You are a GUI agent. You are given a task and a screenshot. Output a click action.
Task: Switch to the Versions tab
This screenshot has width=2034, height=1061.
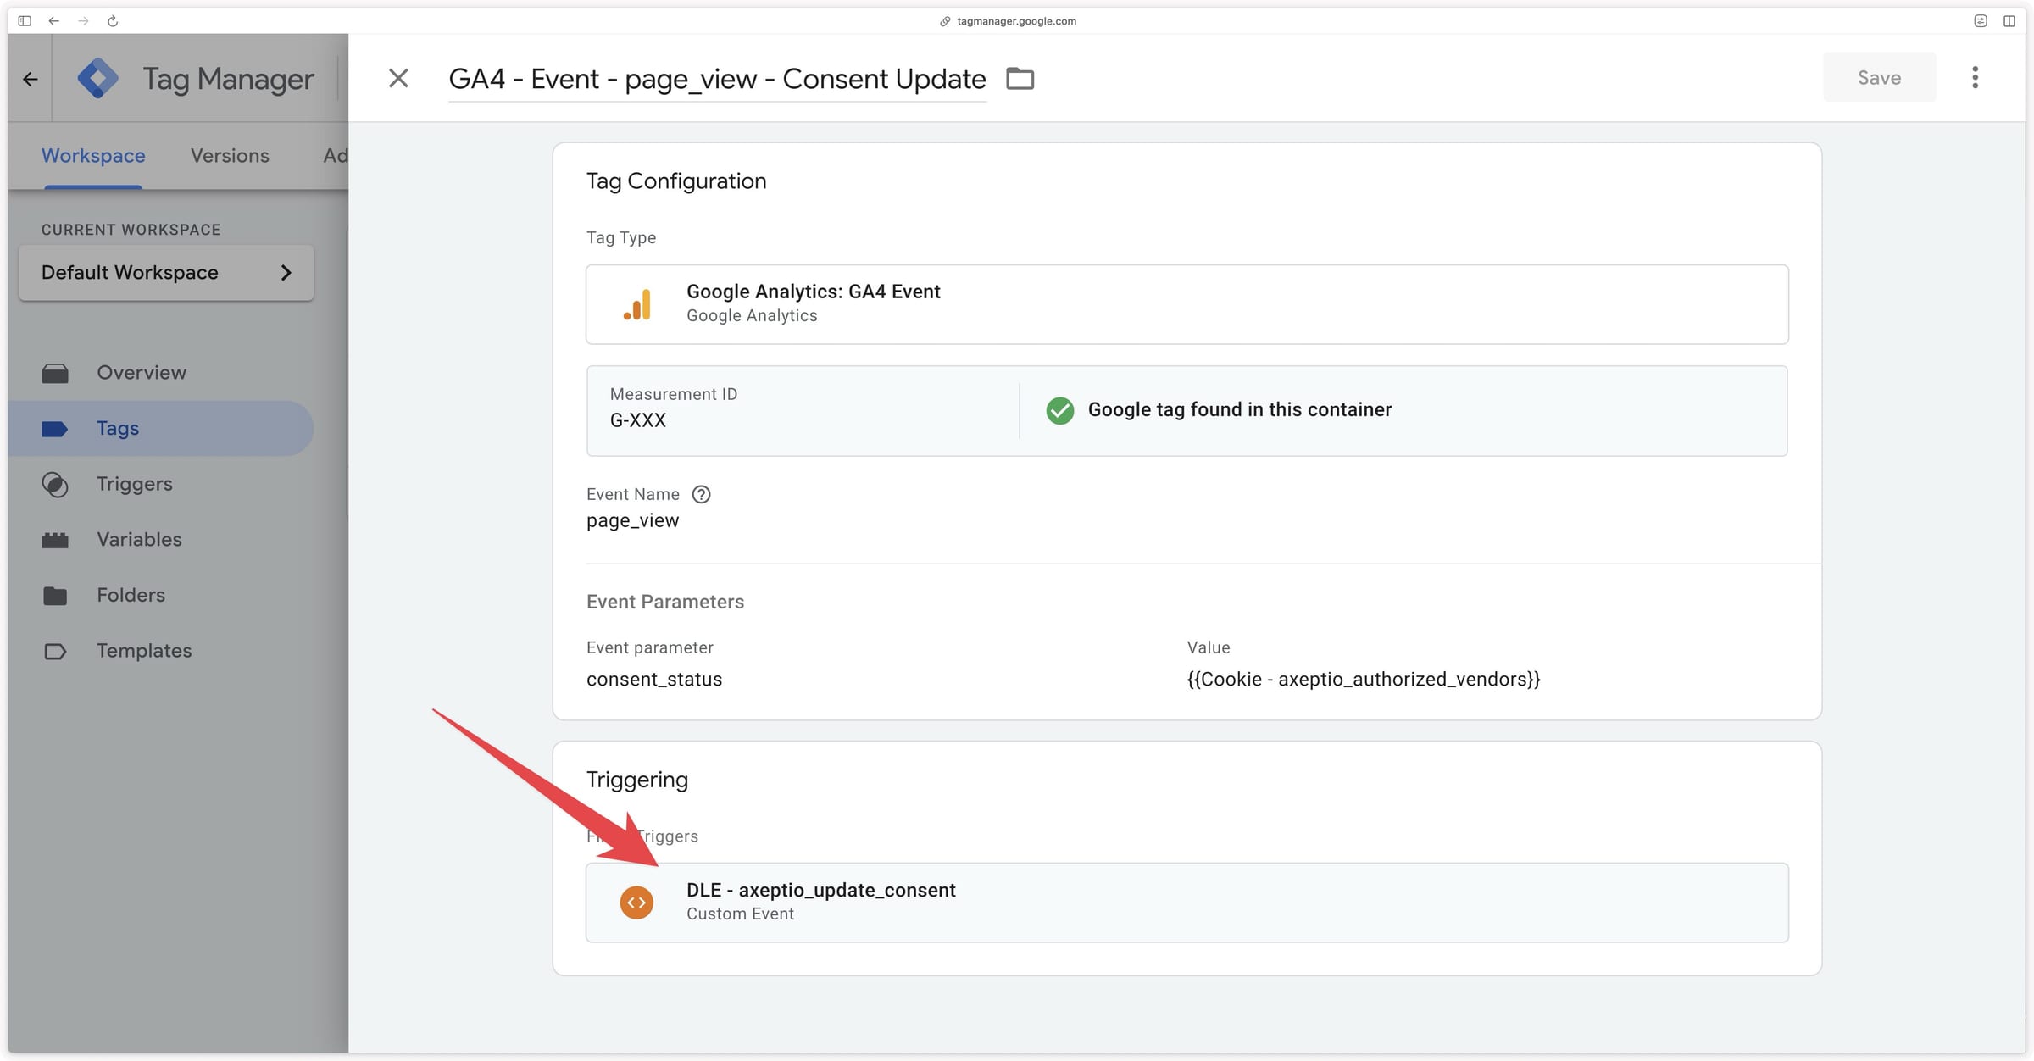(x=230, y=155)
